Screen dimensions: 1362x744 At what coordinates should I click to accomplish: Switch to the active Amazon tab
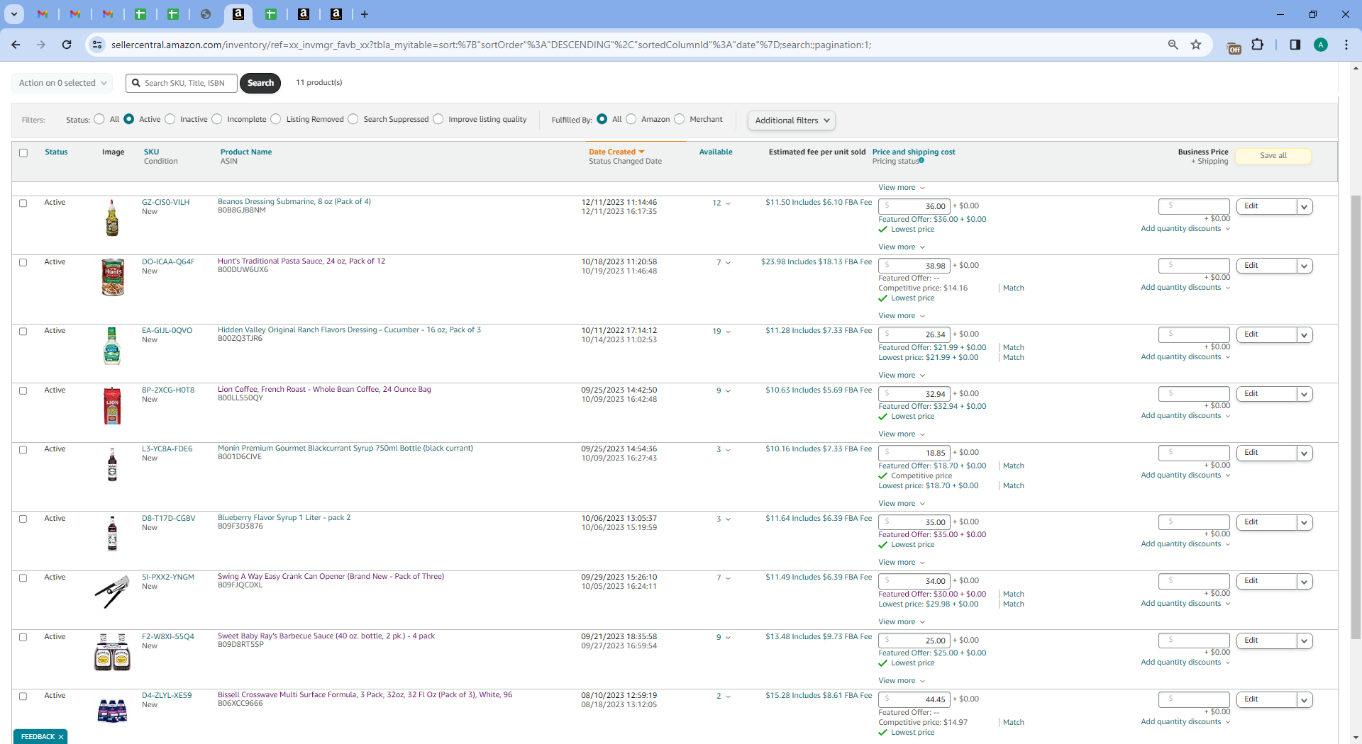click(238, 14)
